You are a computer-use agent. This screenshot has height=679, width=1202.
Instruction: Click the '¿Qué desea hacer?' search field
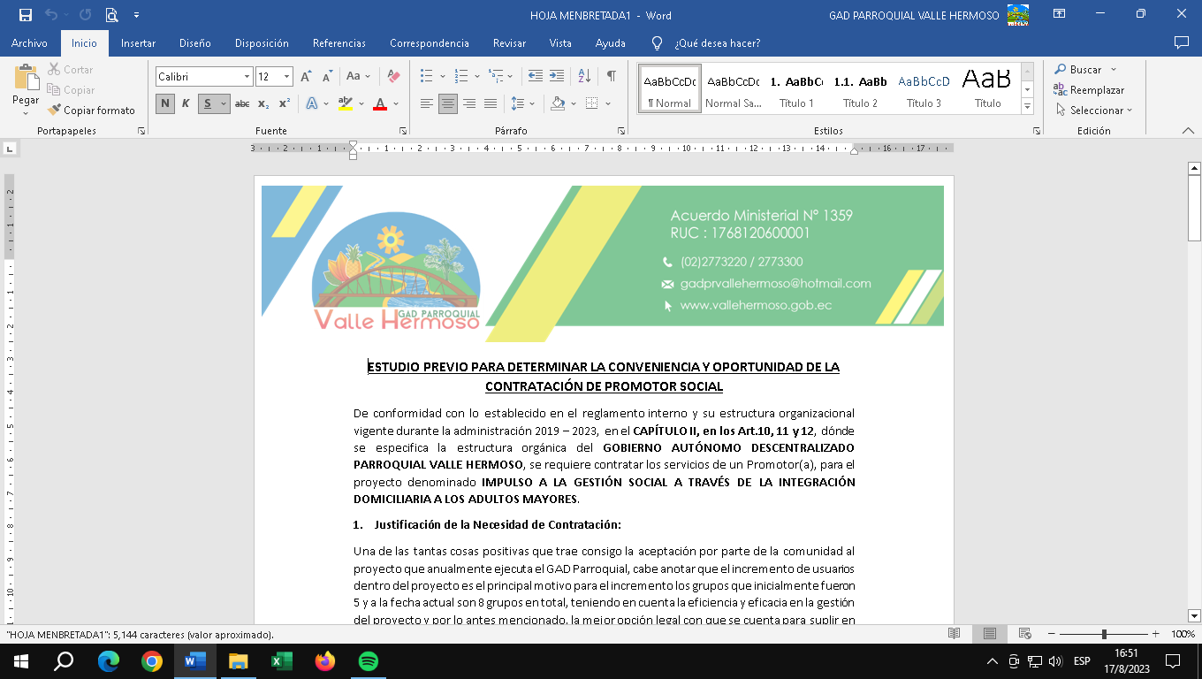point(717,43)
